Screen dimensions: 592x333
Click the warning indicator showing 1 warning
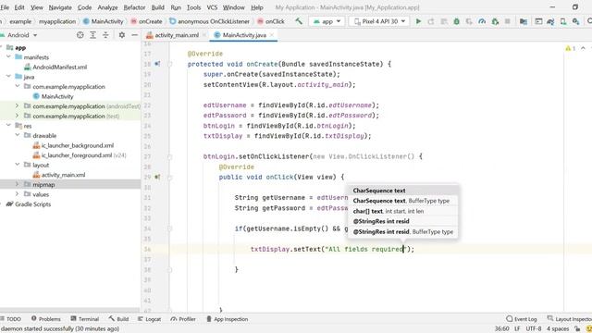tap(570, 48)
